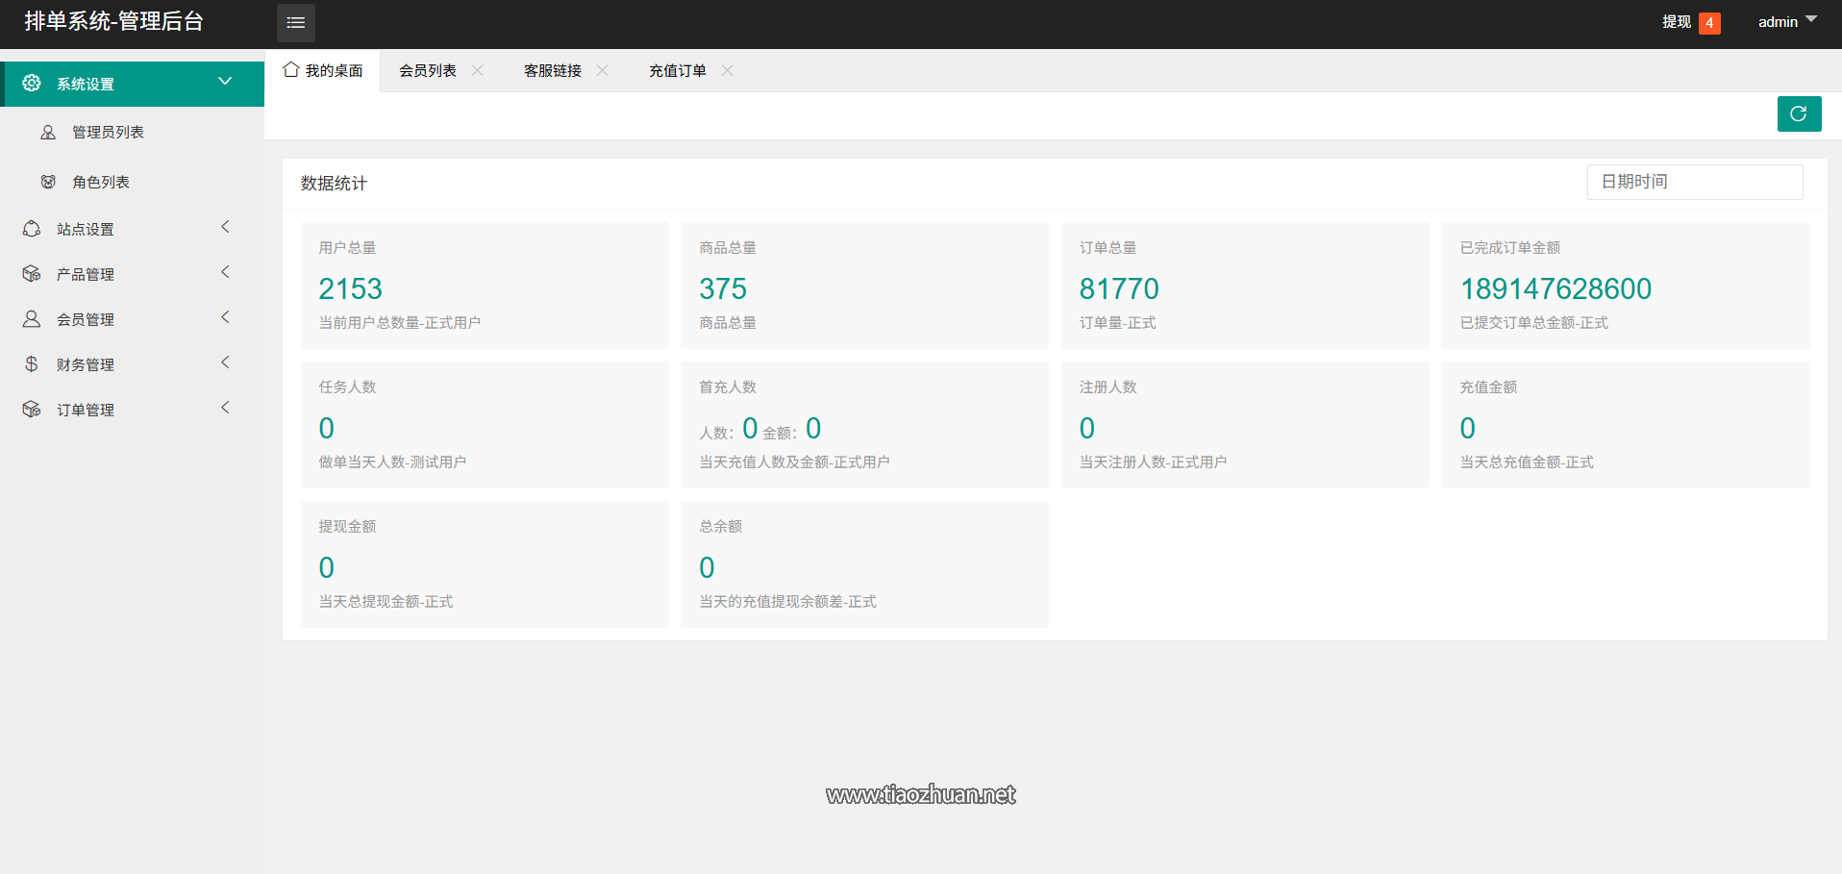Click the hamburger menu icon to collapse sidebar
Viewport: 1842px width, 874px height.
click(295, 22)
